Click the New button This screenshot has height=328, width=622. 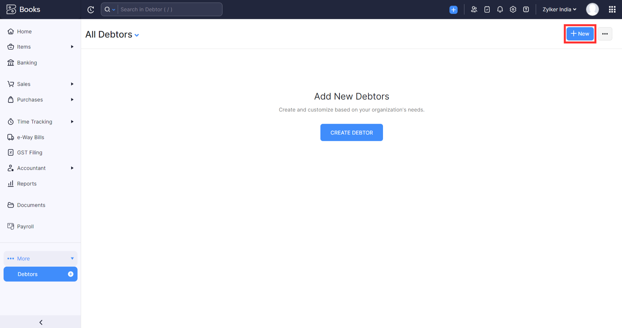coord(580,34)
